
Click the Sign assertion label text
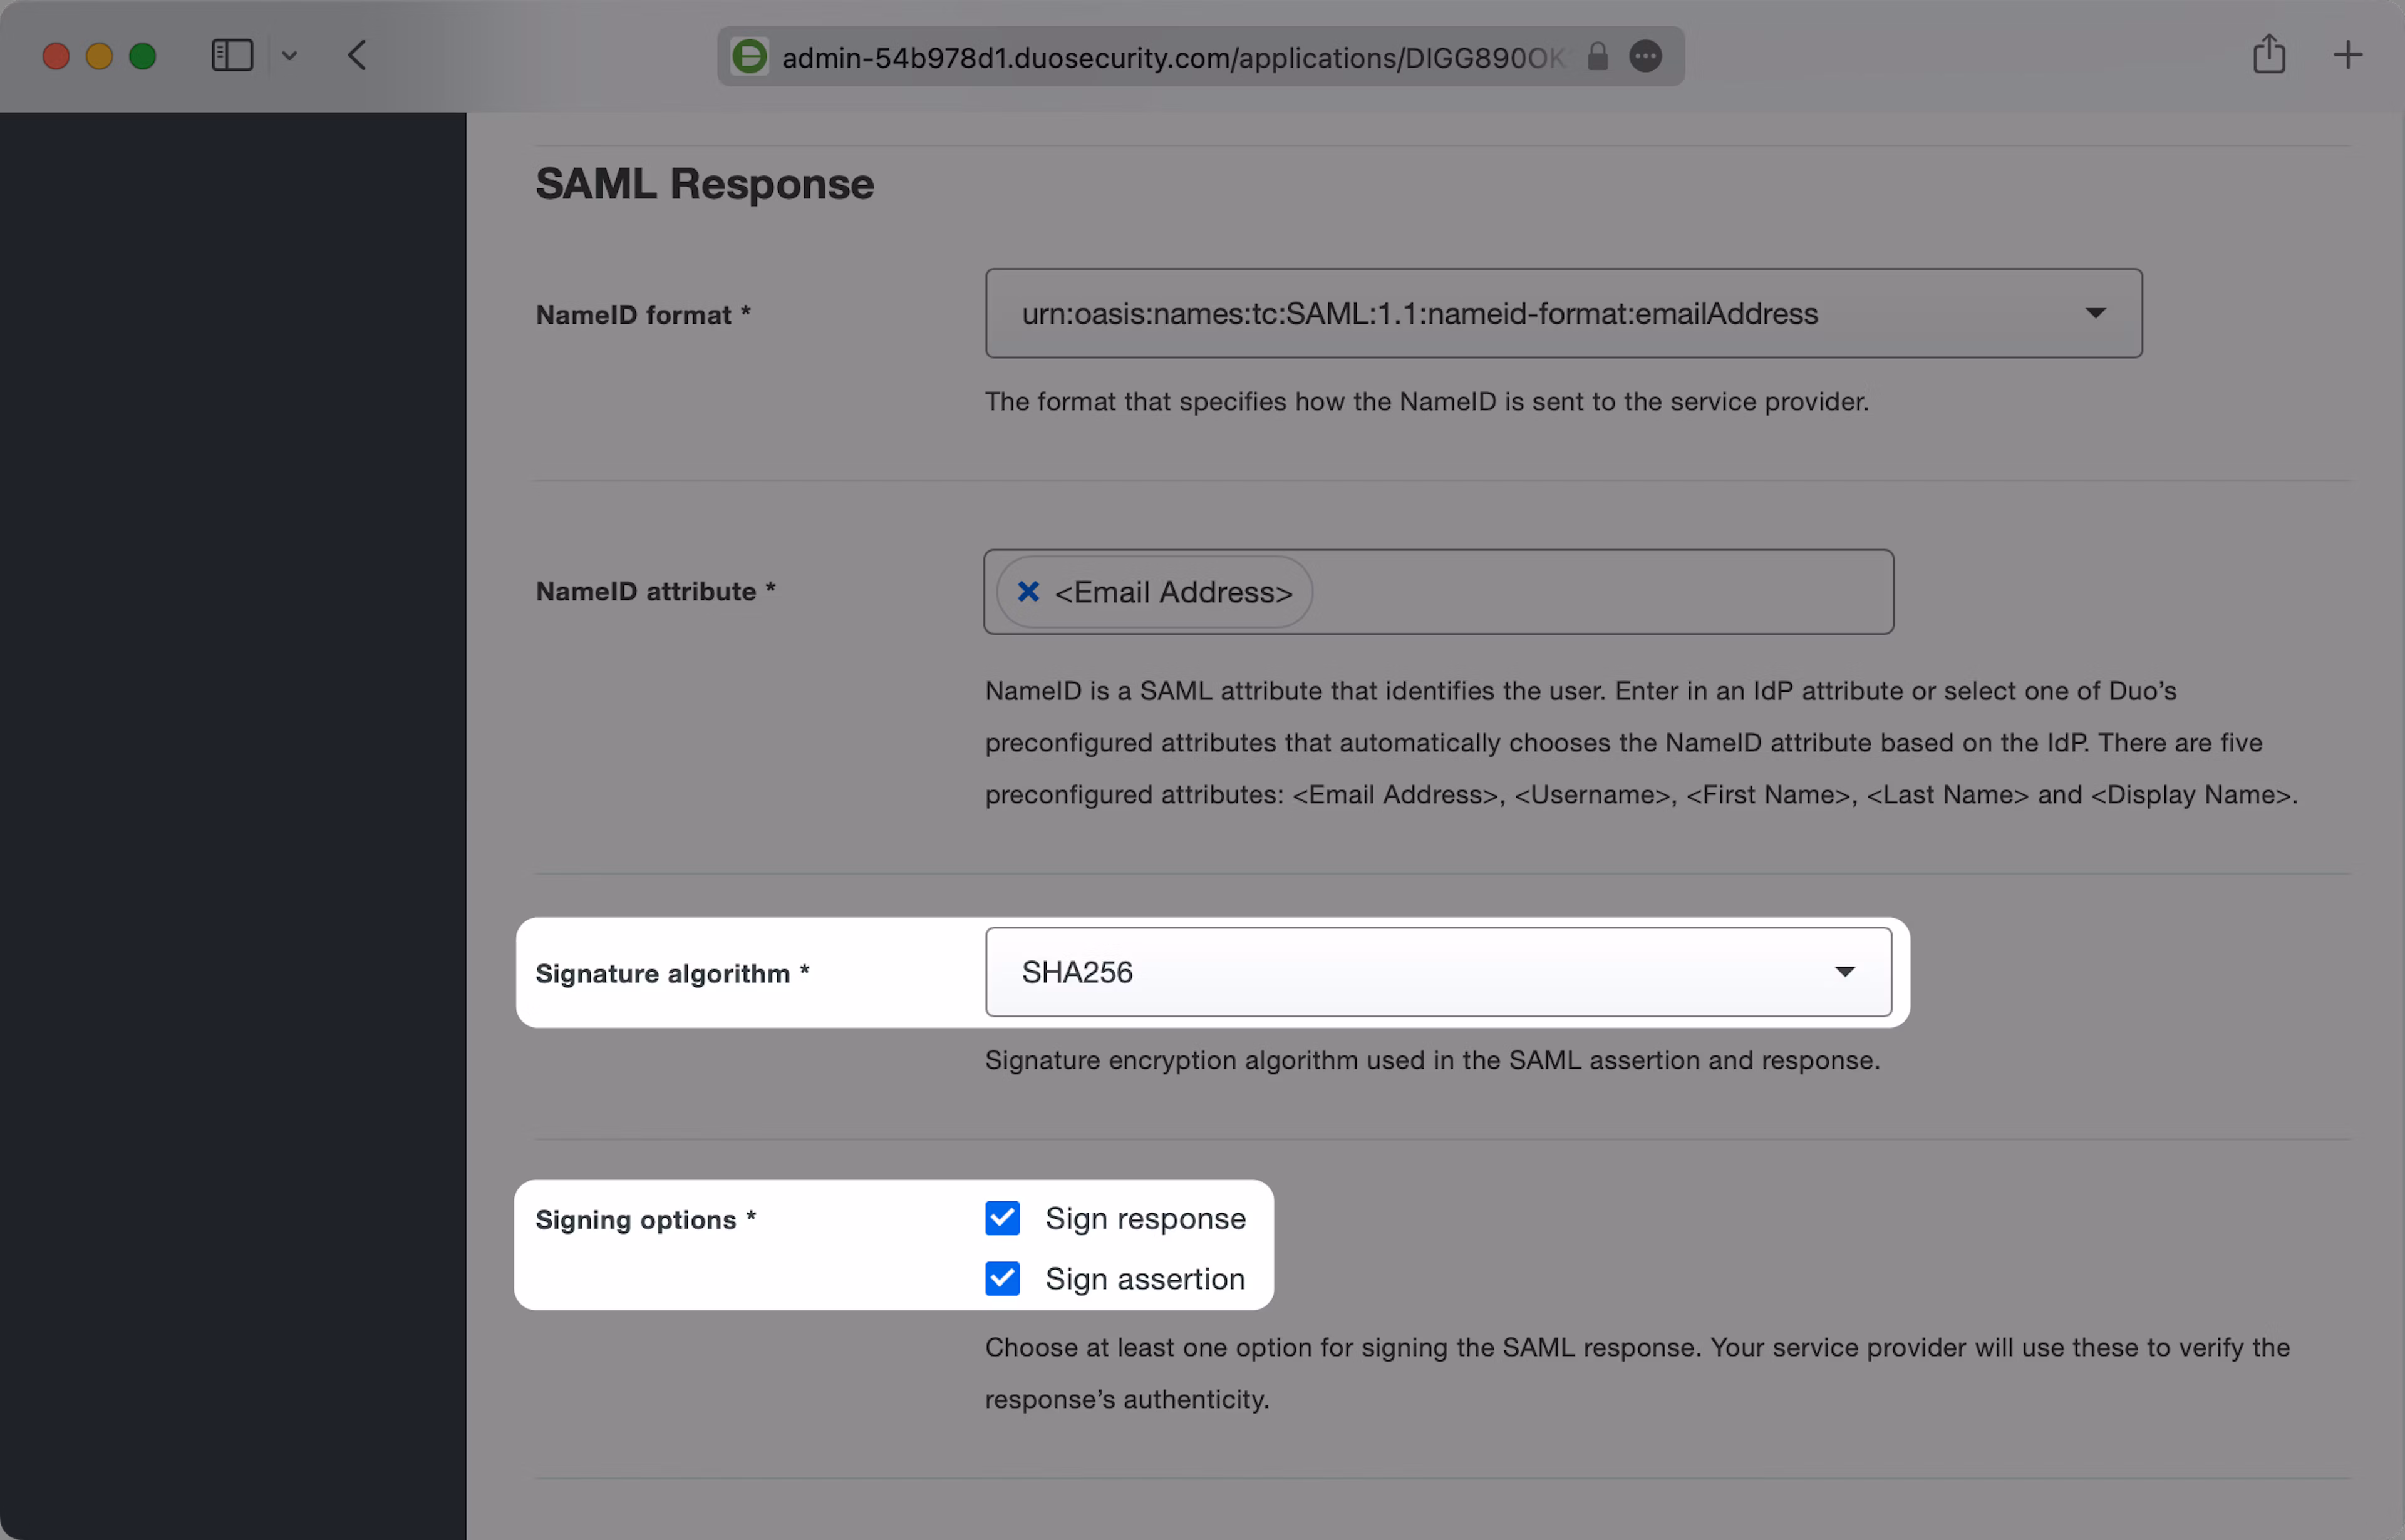click(1146, 1279)
